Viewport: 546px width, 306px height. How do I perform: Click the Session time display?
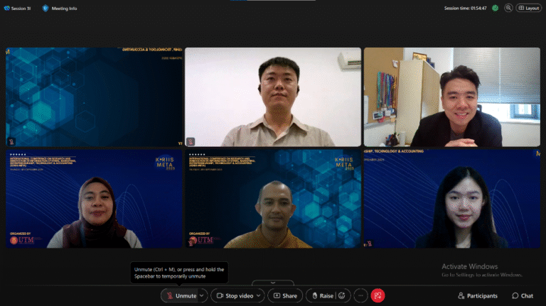pyautogui.click(x=465, y=9)
